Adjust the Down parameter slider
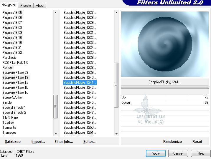The height and width of the screenshot is (159, 211). pyautogui.click(x=165, y=103)
